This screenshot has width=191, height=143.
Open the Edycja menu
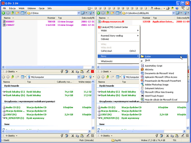12,8
